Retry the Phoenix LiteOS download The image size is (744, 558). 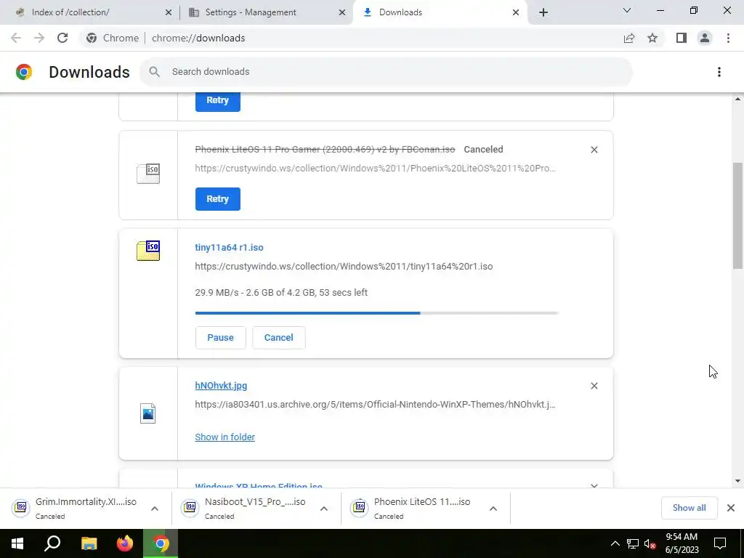[218, 199]
